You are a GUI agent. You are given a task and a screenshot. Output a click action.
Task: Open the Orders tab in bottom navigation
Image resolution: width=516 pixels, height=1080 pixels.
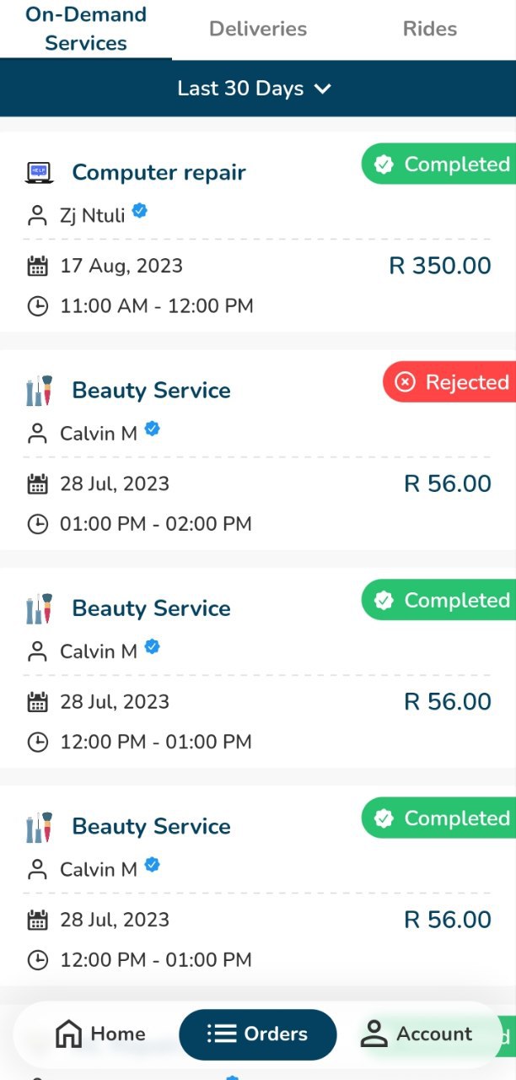point(258,1034)
